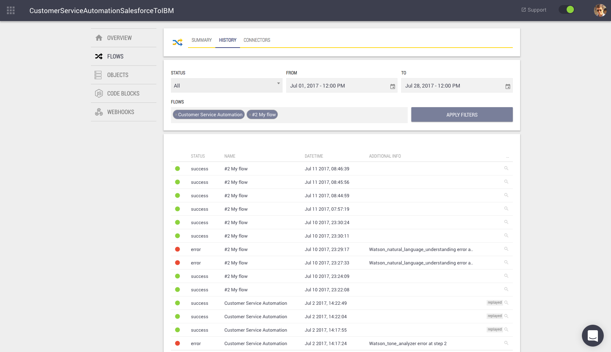611x352 pixels.
Task: Click the Additional Info column header
Action: (x=385, y=156)
